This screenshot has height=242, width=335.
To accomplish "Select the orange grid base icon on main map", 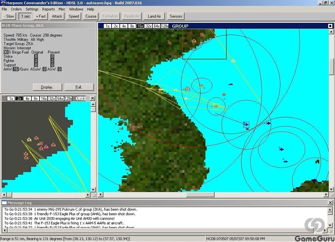I will [202, 34].
